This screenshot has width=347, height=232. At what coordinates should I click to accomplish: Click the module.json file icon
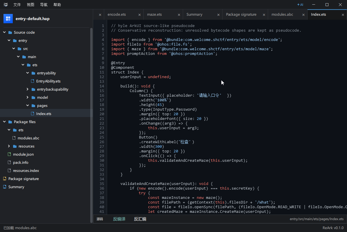9,154
